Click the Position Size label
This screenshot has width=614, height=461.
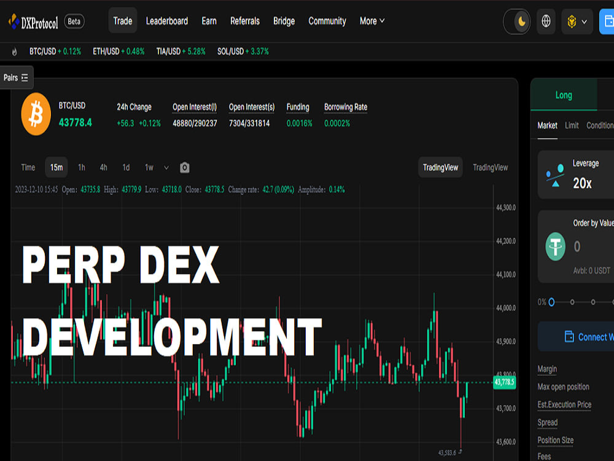pyautogui.click(x=555, y=440)
